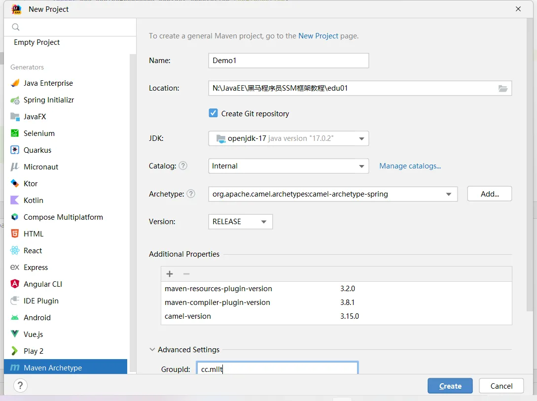Select the camel-version property row
Image resolution: width=537 pixels, height=401 pixels.
[x=336, y=316]
